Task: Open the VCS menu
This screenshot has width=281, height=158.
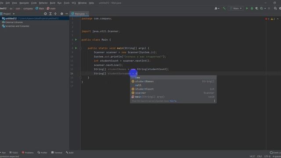Action: (x=74, y=3)
